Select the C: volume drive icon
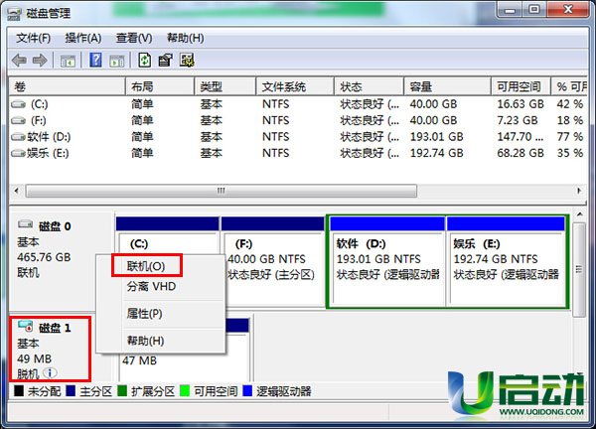The width and height of the screenshot is (596, 429). pos(18,104)
